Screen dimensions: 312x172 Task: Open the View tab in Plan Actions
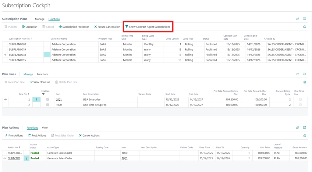point(45,128)
